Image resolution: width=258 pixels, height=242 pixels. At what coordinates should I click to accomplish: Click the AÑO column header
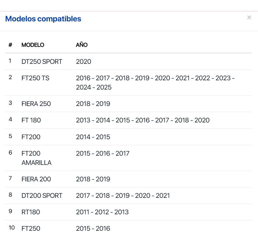point(82,45)
